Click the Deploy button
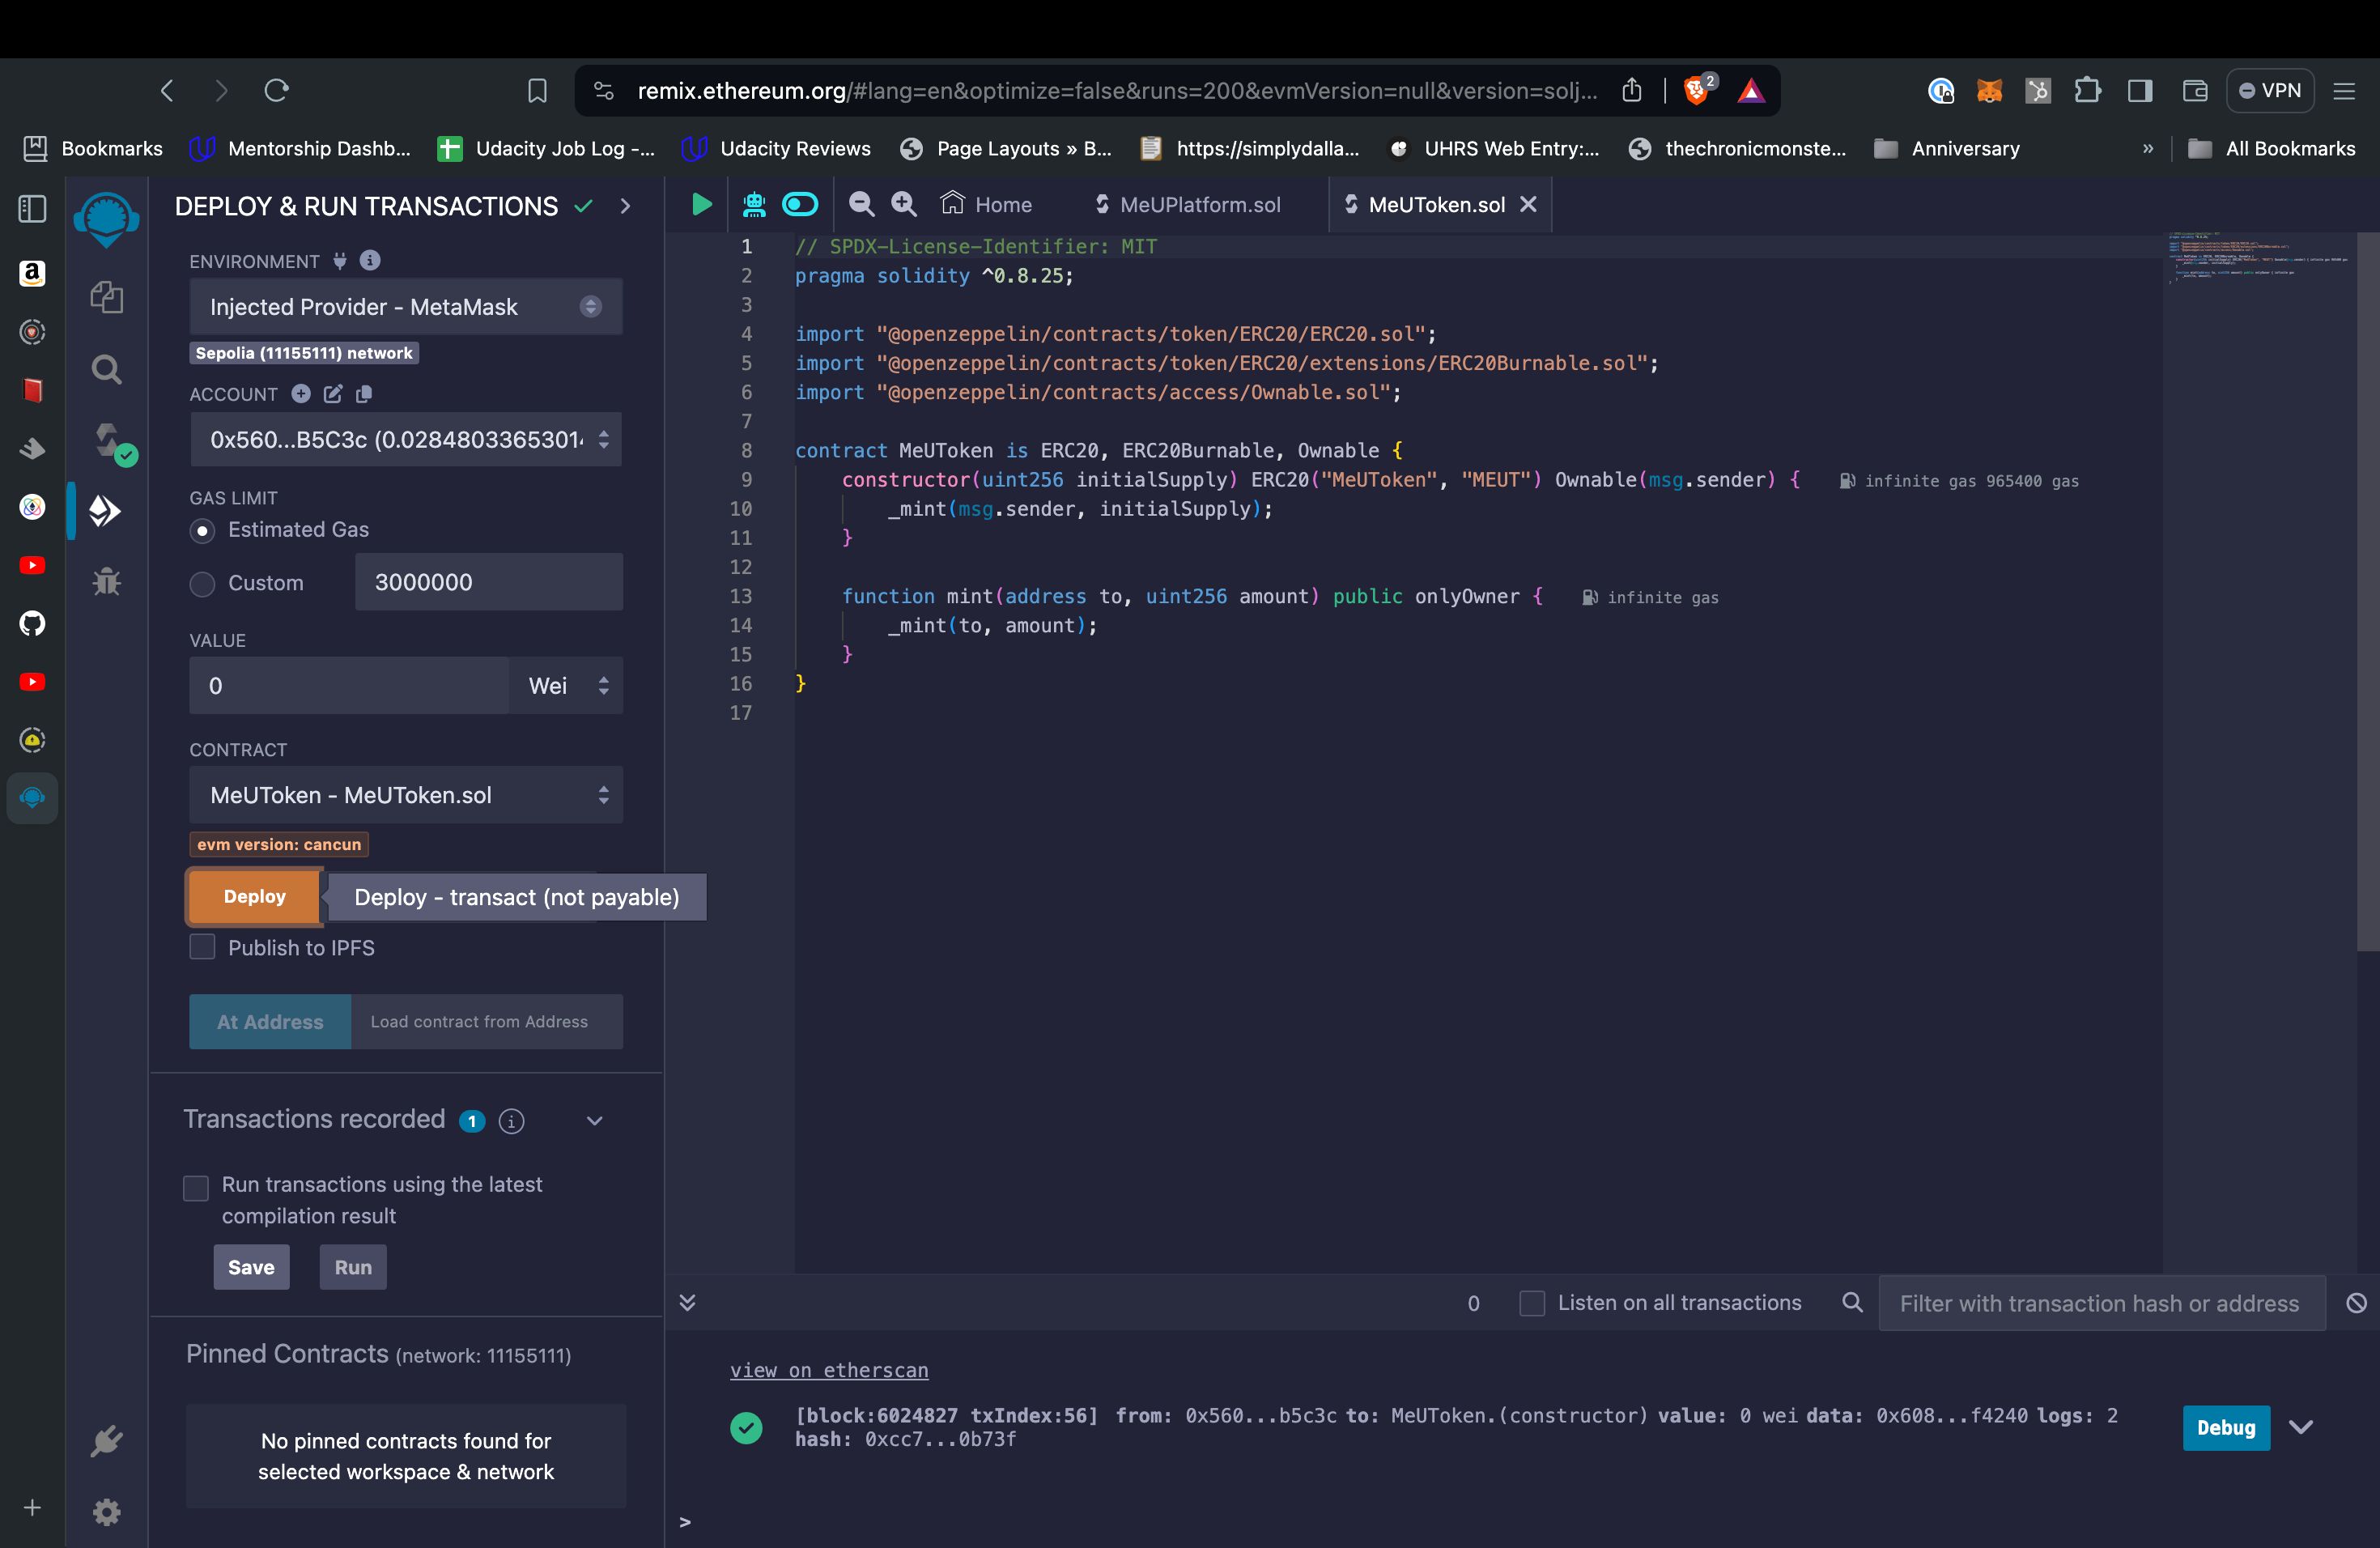Viewport: 2380px width, 1548px height. 253,897
